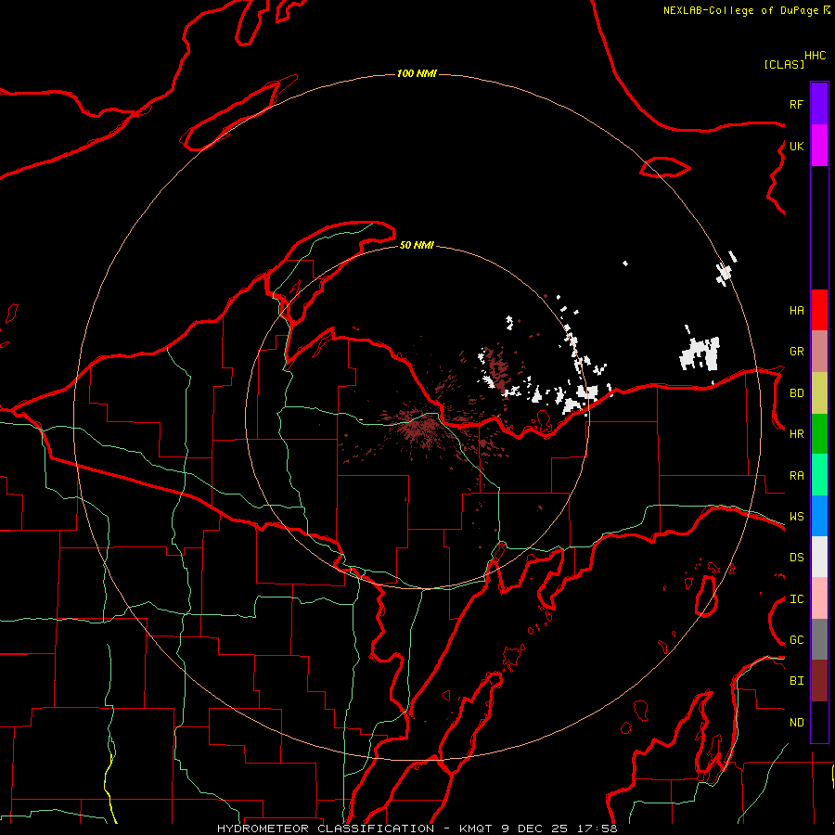Click the '9 DEC 25' date text
This screenshot has height=835, width=835.
[x=534, y=829]
